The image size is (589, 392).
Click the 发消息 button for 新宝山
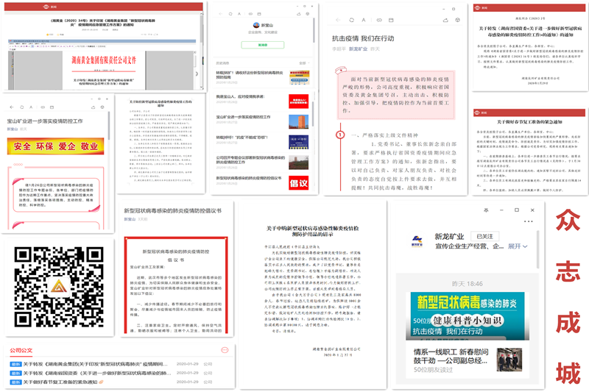coord(263,45)
